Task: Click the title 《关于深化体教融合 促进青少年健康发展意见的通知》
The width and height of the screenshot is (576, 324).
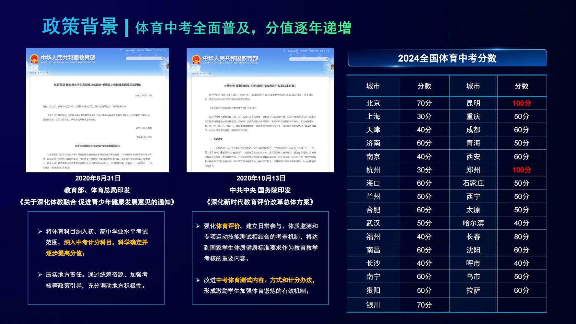Action: (x=97, y=202)
